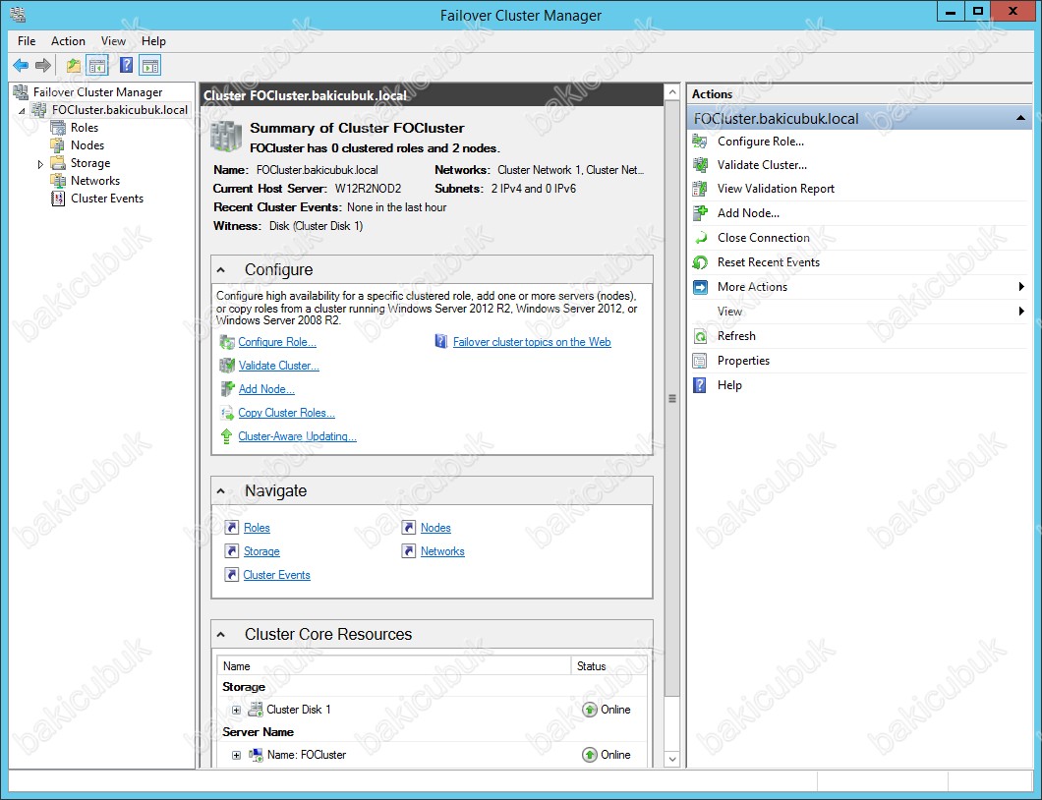
Task: Toggle the Show/Hide Action Pane toolbar icon
Action: [x=150, y=65]
